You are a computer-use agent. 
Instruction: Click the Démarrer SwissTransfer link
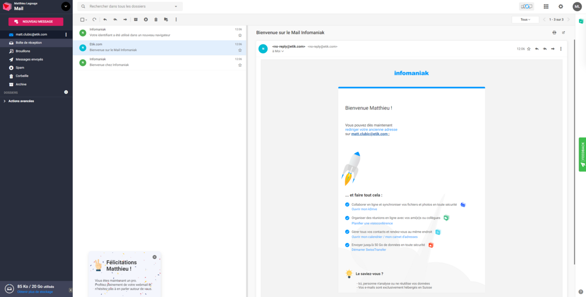(369, 250)
